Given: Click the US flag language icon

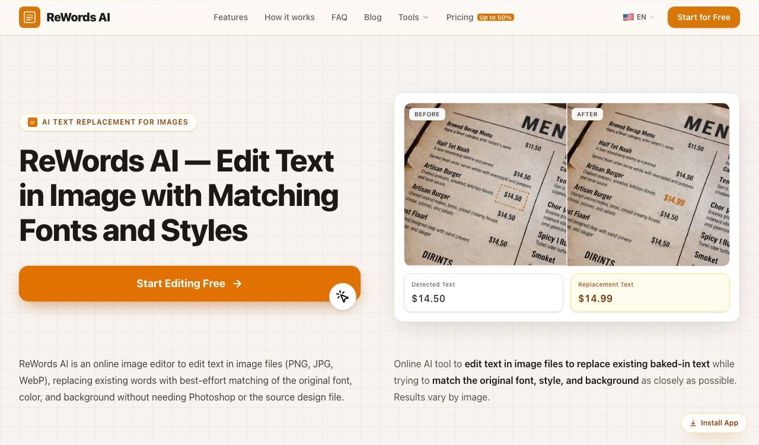Looking at the screenshot, I should click(x=628, y=17).
